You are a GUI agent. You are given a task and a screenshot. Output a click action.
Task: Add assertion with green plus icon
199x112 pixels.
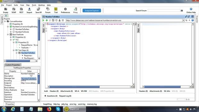[47, 20]
